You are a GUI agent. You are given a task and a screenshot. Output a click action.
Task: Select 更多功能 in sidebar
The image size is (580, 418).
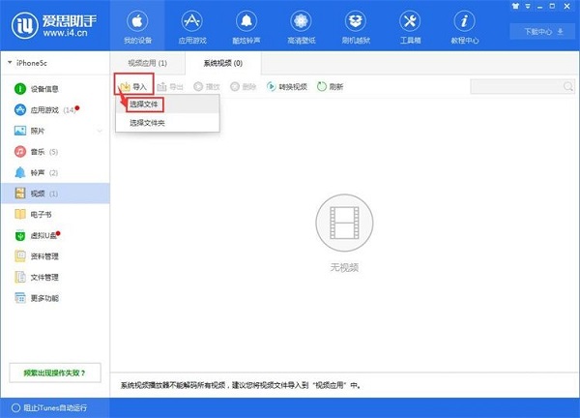55,298
